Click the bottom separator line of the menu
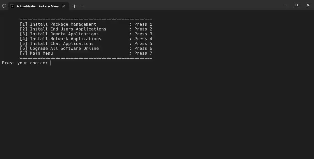Viewport: 314px width, 159px height. (x=86, y=58)
